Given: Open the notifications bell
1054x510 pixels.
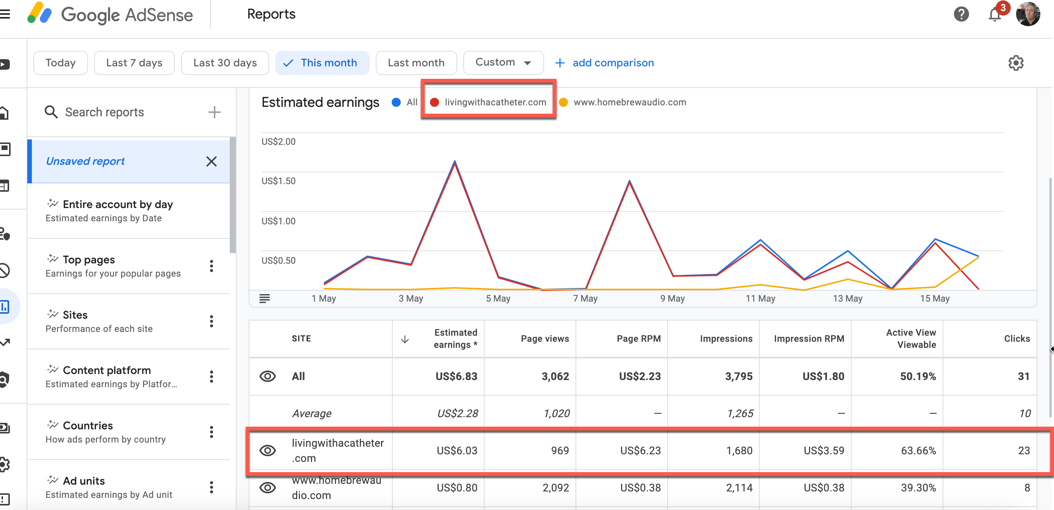Looking at the screenshot, I should coord(995,14).
